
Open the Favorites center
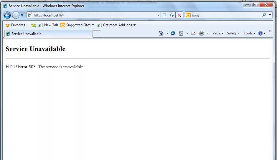15,25
